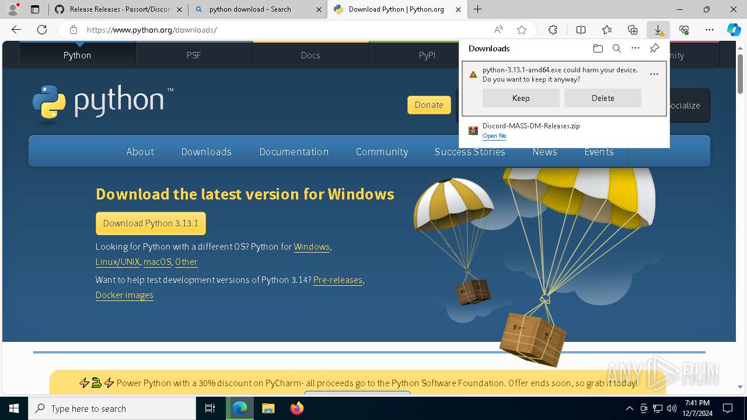747x420 pixels.
Task: Open file Discord-MASS-DM-Releases.zip link
Action: (494, 136)
